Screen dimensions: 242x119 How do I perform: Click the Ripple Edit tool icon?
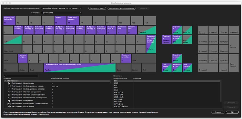click(9, 92)
